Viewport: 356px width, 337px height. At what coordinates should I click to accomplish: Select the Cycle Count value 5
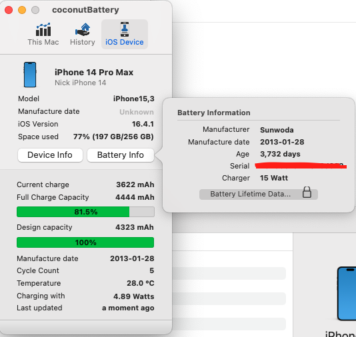click(x=151, y=270)
